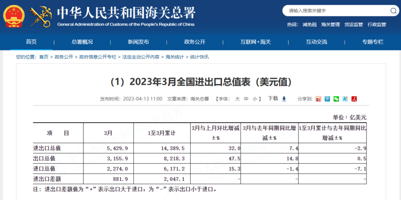Open the 专题专栏 nav tab

(373, 42)
